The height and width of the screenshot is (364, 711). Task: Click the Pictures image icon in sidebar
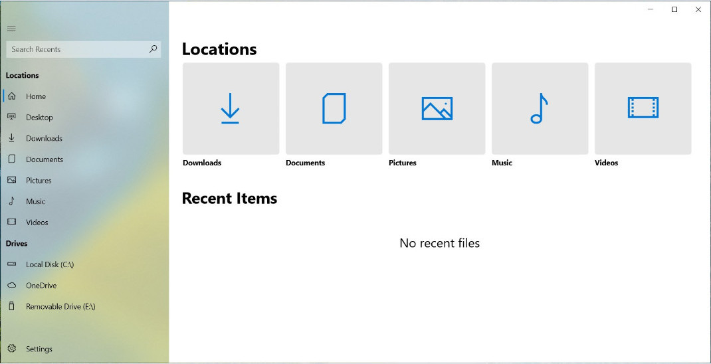[x=12, y=180]
